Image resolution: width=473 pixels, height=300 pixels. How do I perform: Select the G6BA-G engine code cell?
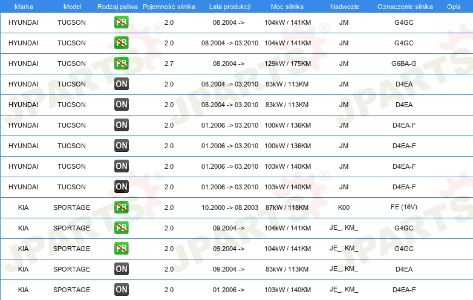[x=403, y=64]
